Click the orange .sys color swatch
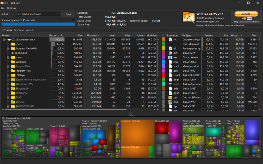This screenshot has height=164, width=263. coord(164,39)
